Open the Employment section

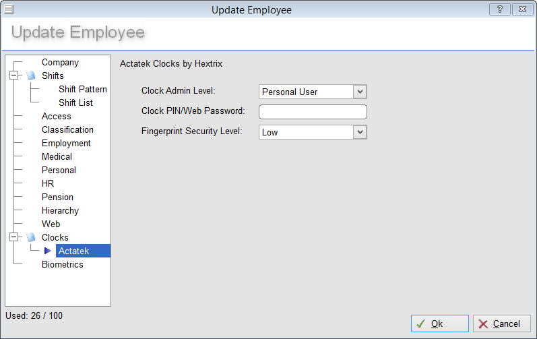(x=66, y=143)
